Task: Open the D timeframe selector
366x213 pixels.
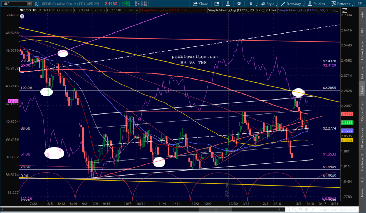Action: tap(251, 4)
